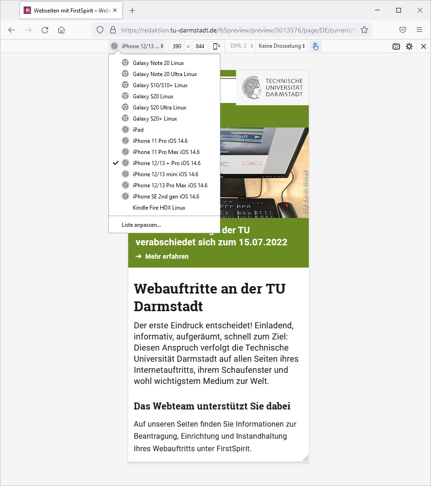Pick Galaxy S20 Ultra Linux device
The width and height of the screenshot is (431, 486).
click(164, 108)
